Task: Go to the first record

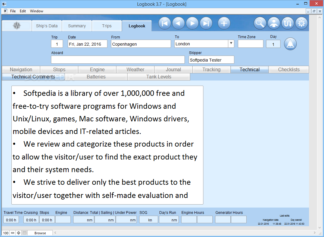Action: (165, 23)
